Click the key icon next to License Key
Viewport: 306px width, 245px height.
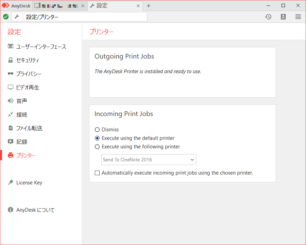(11, 182)
